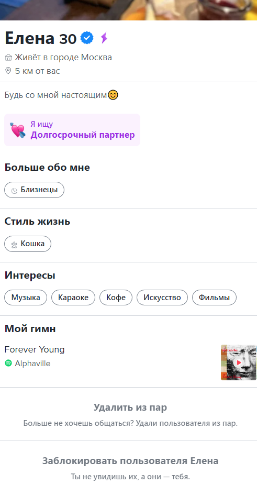Click the location pin icon near 5 км
Viewport: 257px width, 484px height.
[x=8, y=71]
